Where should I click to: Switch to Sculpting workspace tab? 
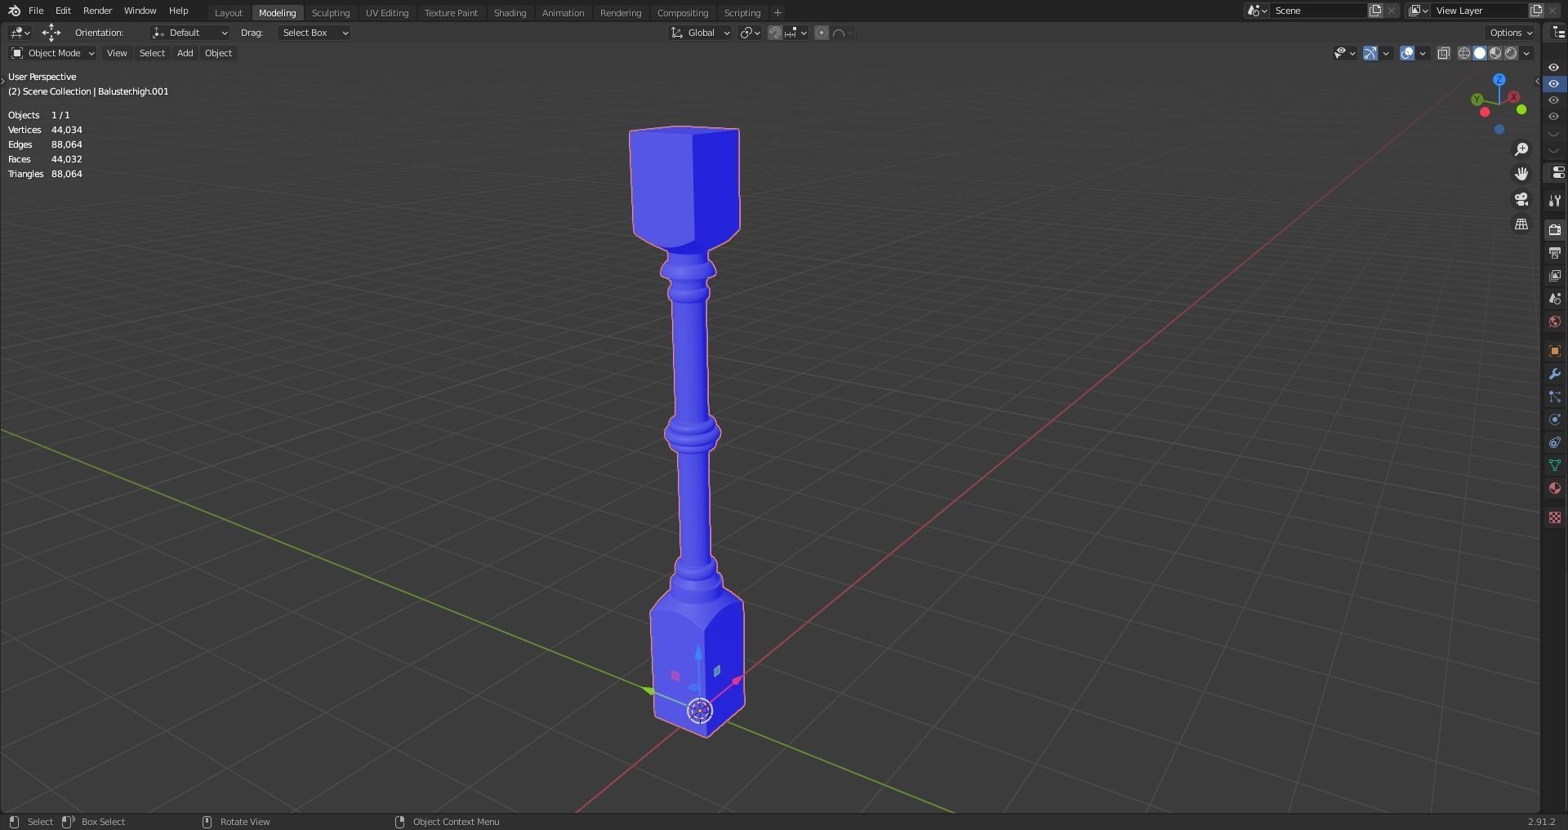click(331, 13)
